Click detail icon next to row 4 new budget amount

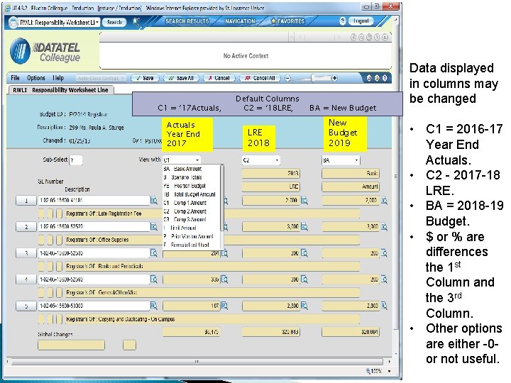click(384, 279)
